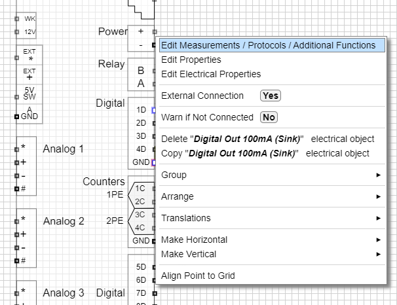The image size is (397, 305).
Task: Select the 1D digital pin label
Action: pyautogui.click(x=141, y=110)
